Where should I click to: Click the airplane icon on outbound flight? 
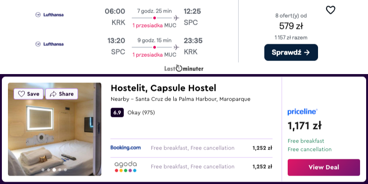(x=176, y=18)
